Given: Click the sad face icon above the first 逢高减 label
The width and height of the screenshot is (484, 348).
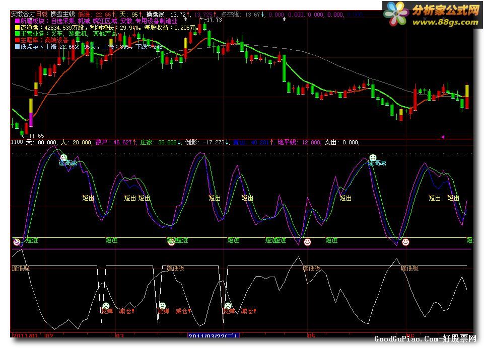Looking at the screenshot, I should point(63,157).
